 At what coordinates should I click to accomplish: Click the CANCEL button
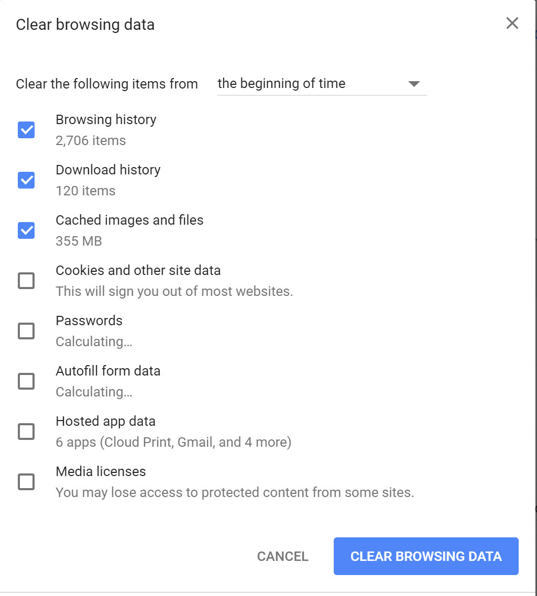[282, 556]
